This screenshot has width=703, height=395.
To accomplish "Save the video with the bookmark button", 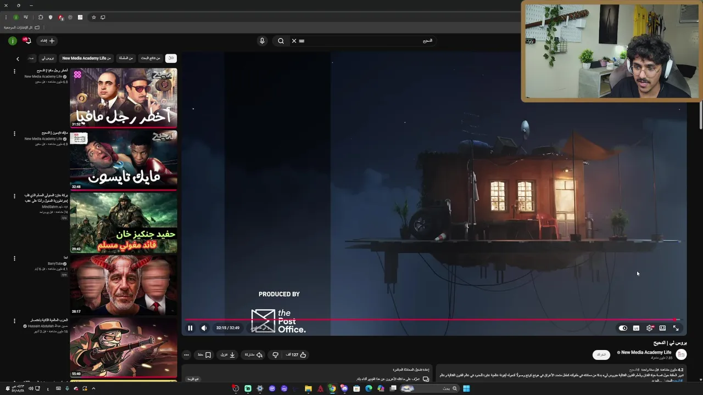I will [x=204, y=355].
